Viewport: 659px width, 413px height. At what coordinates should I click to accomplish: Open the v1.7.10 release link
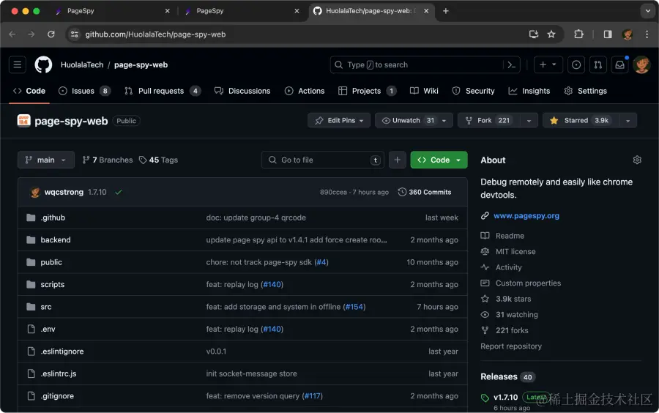pyautogui.click(x=505, y=397)
